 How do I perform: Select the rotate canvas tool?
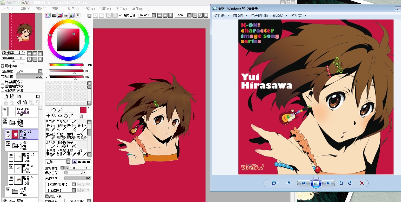click(60, 116)
